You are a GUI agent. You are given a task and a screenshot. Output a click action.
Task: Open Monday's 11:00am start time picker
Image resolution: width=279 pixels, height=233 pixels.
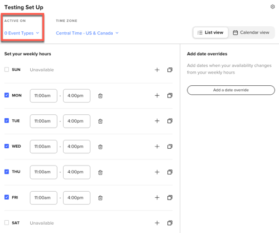[x=44, y=96]
